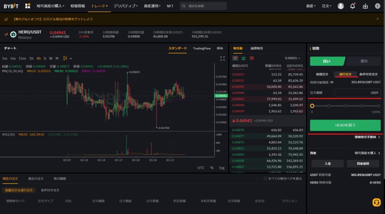Toggle show all trading pairs checkbox
The height and width of the screenshot is (214, 385).
[x=265, y=178]
